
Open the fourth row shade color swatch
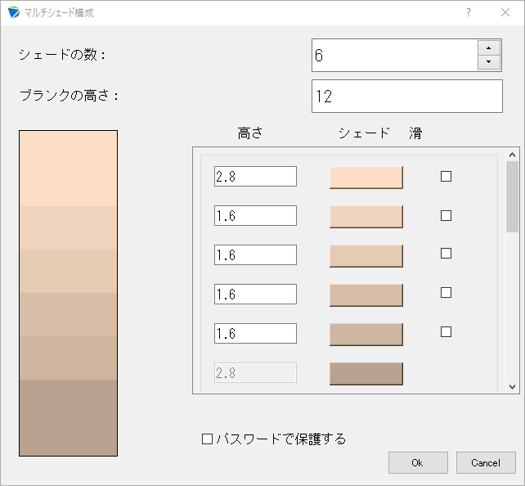tap(366, 295)
